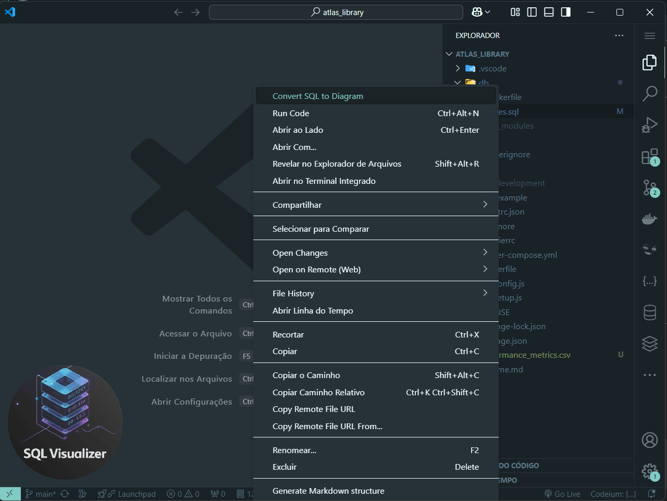667x501 pixels.
Task: Click the main* git branch indicator
Action: (41, 494)
